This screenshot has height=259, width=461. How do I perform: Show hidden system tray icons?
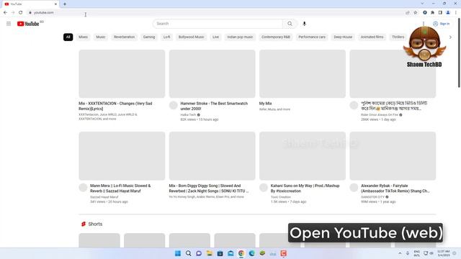click(400, 253)
